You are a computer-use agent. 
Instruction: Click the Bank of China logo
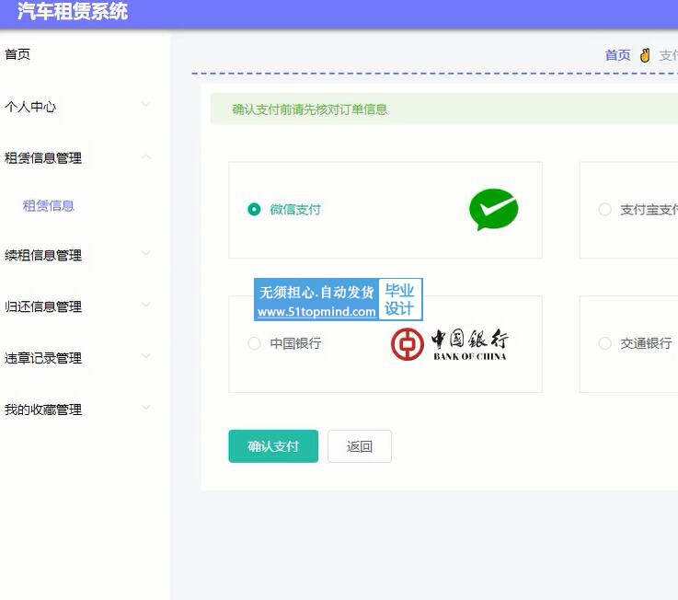tap(449, 344)
